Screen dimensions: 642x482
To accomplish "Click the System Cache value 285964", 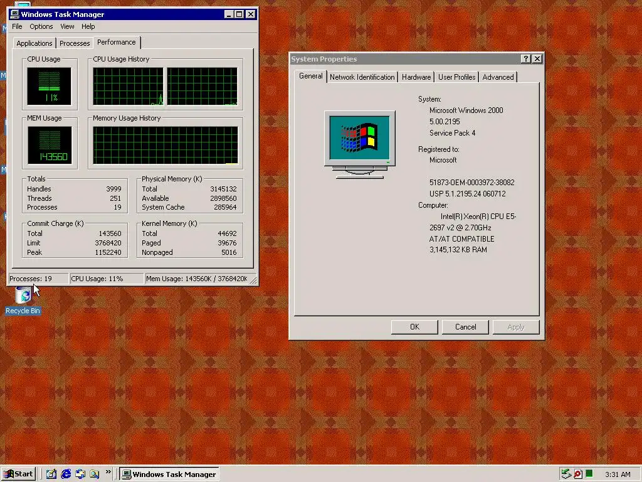I will point(225,207).
